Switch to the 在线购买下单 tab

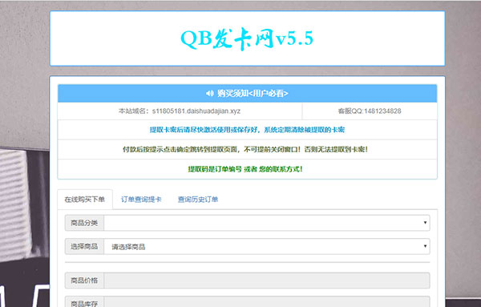(x=85, y=200)
